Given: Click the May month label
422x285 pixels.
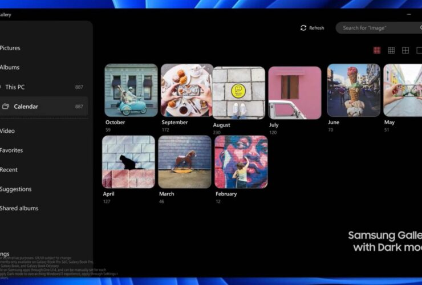Looking at the screenshot, I should [389, 123].
